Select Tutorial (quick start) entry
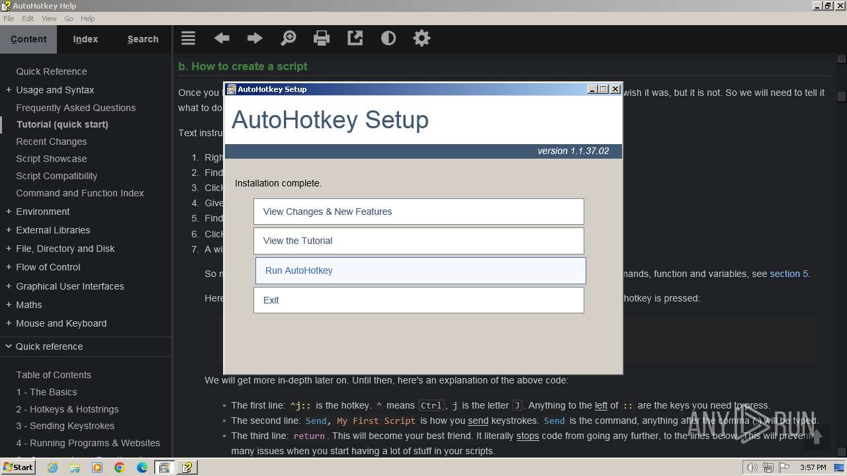The height and width of the screenshot is (476, 847). (62, 124)
